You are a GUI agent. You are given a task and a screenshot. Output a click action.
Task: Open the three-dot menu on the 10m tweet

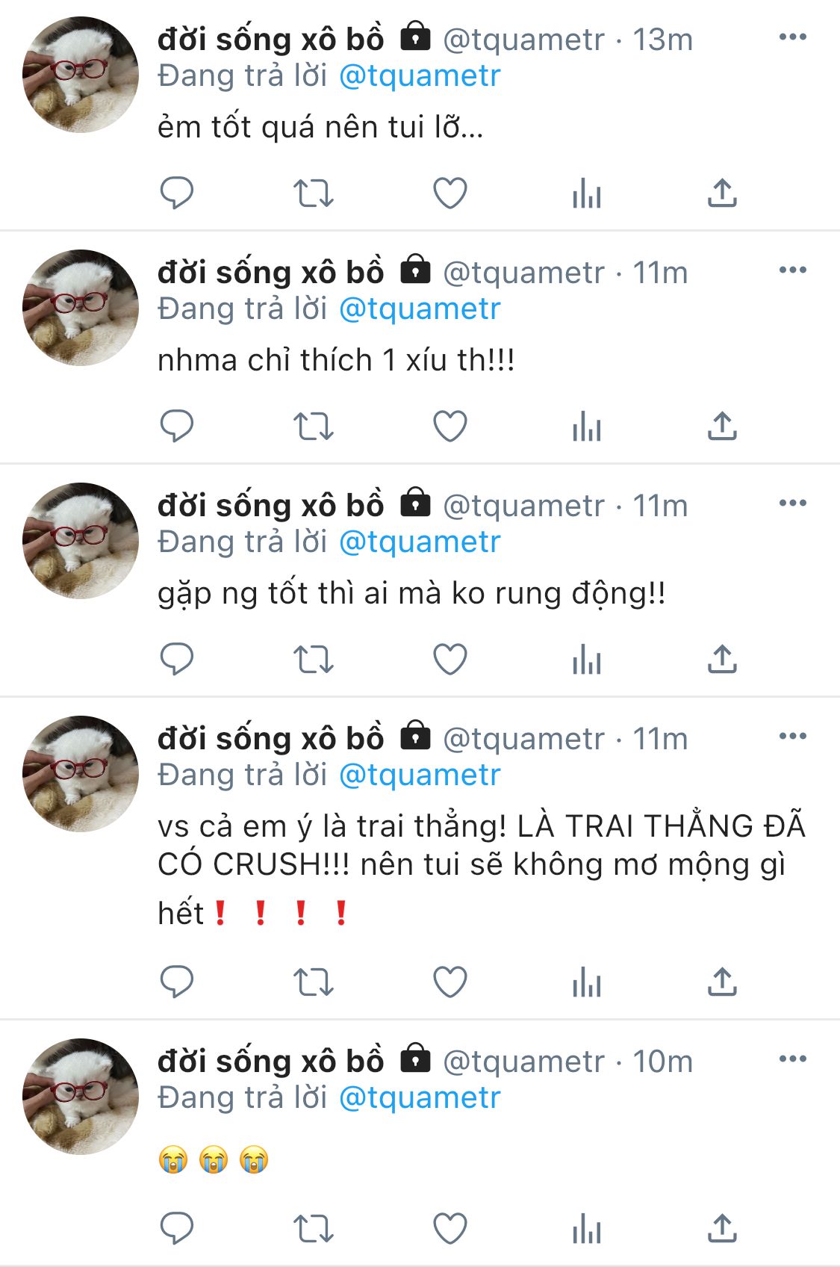coord(792,1059)
